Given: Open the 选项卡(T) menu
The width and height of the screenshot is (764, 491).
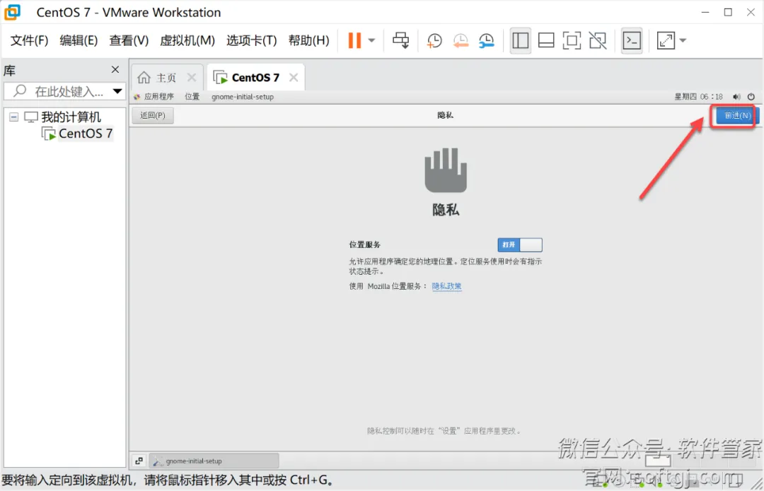Looking at the screenshot, I should [x=251, y=40].
